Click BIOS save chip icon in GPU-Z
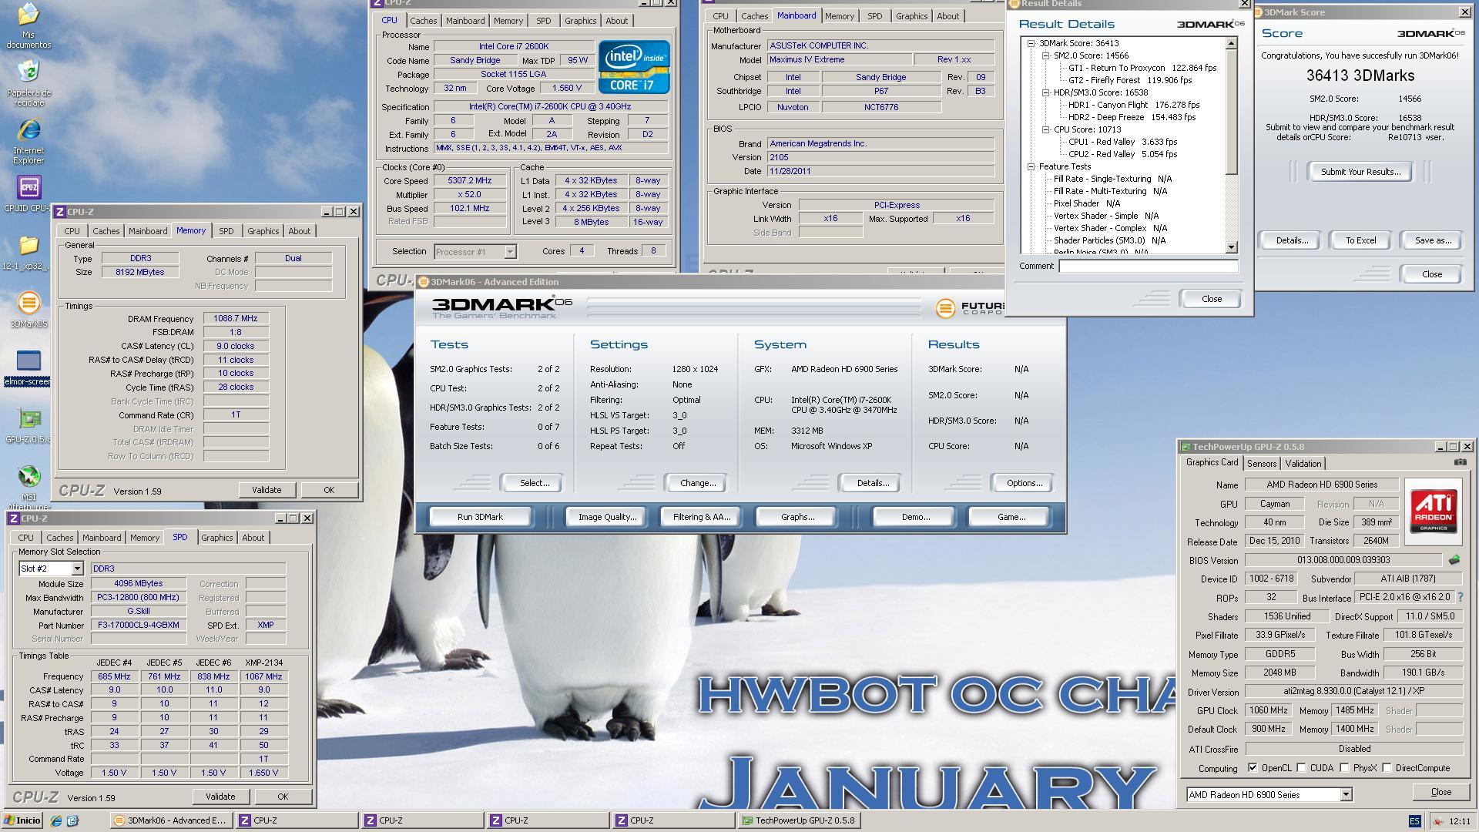 pos(1454,560)
